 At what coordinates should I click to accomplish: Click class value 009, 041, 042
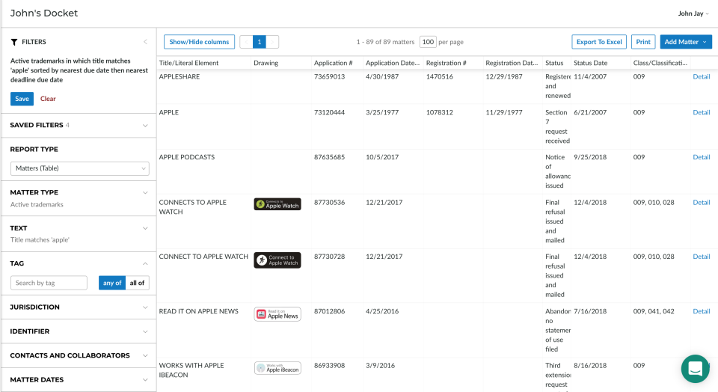(654, 311)
